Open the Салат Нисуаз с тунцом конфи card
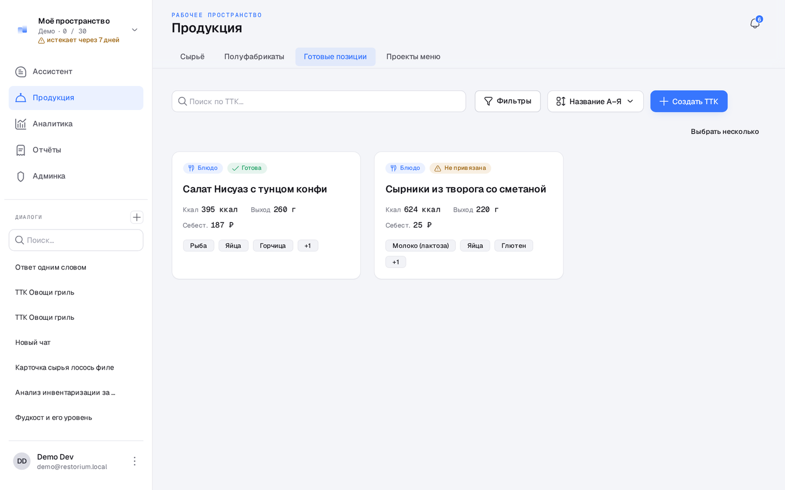The height and width of the screenshot is (490, 785). pyautogui.click(x=266, y=216)
